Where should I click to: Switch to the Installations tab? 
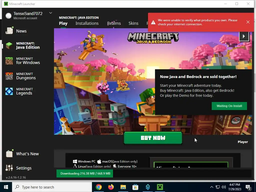(x=87, y=23)
